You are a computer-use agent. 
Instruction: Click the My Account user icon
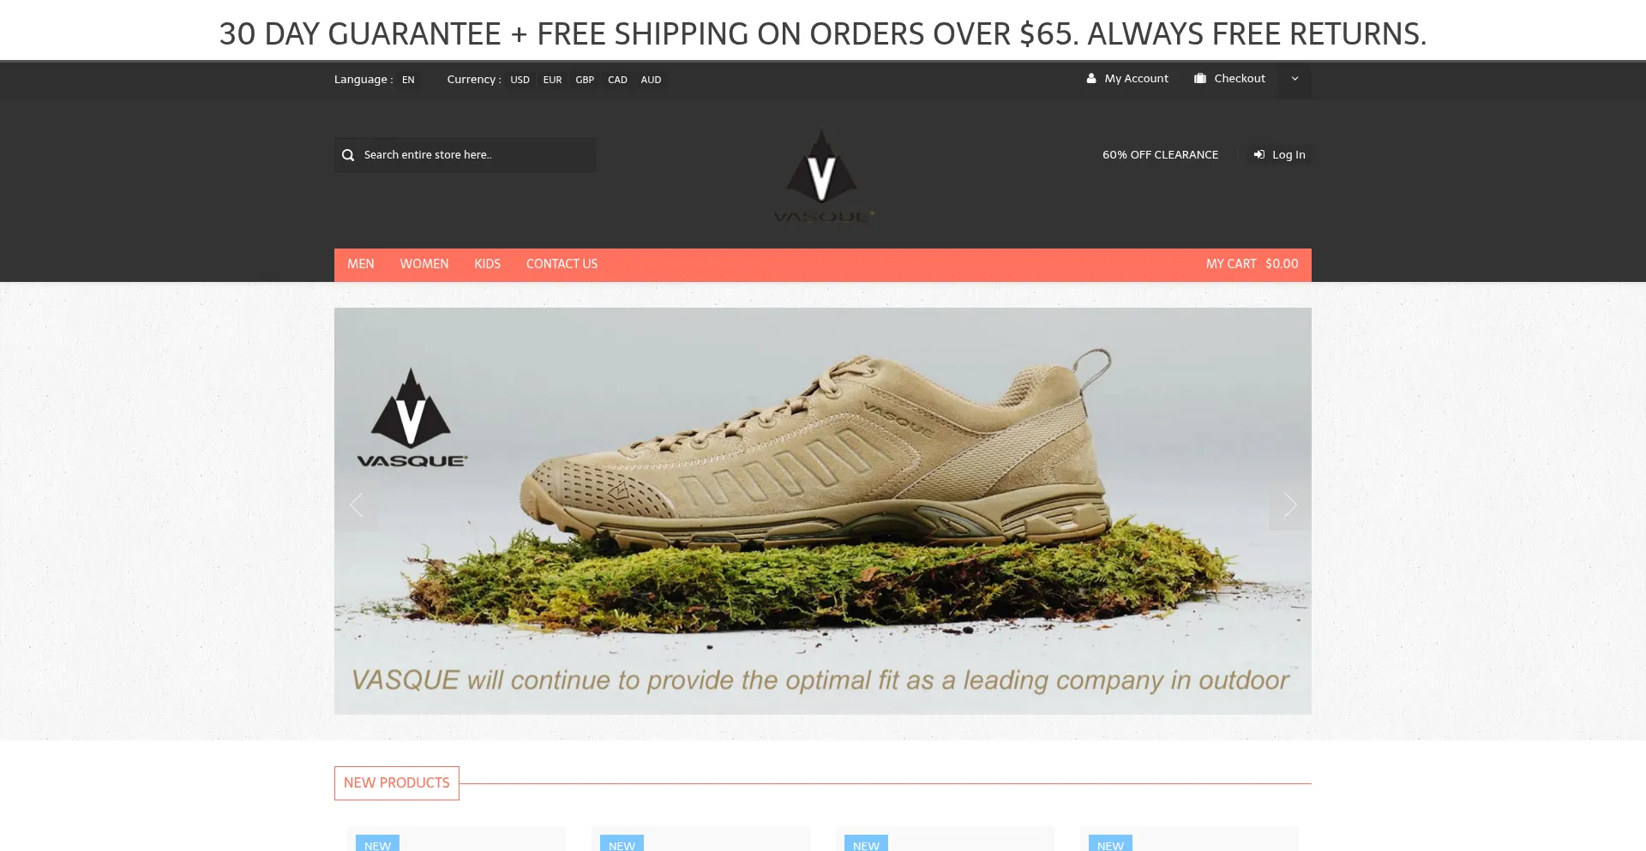(1091, 78)
